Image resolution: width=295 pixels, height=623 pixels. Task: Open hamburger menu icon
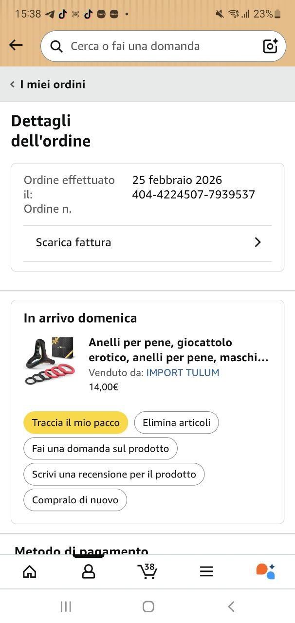point(206,571)
